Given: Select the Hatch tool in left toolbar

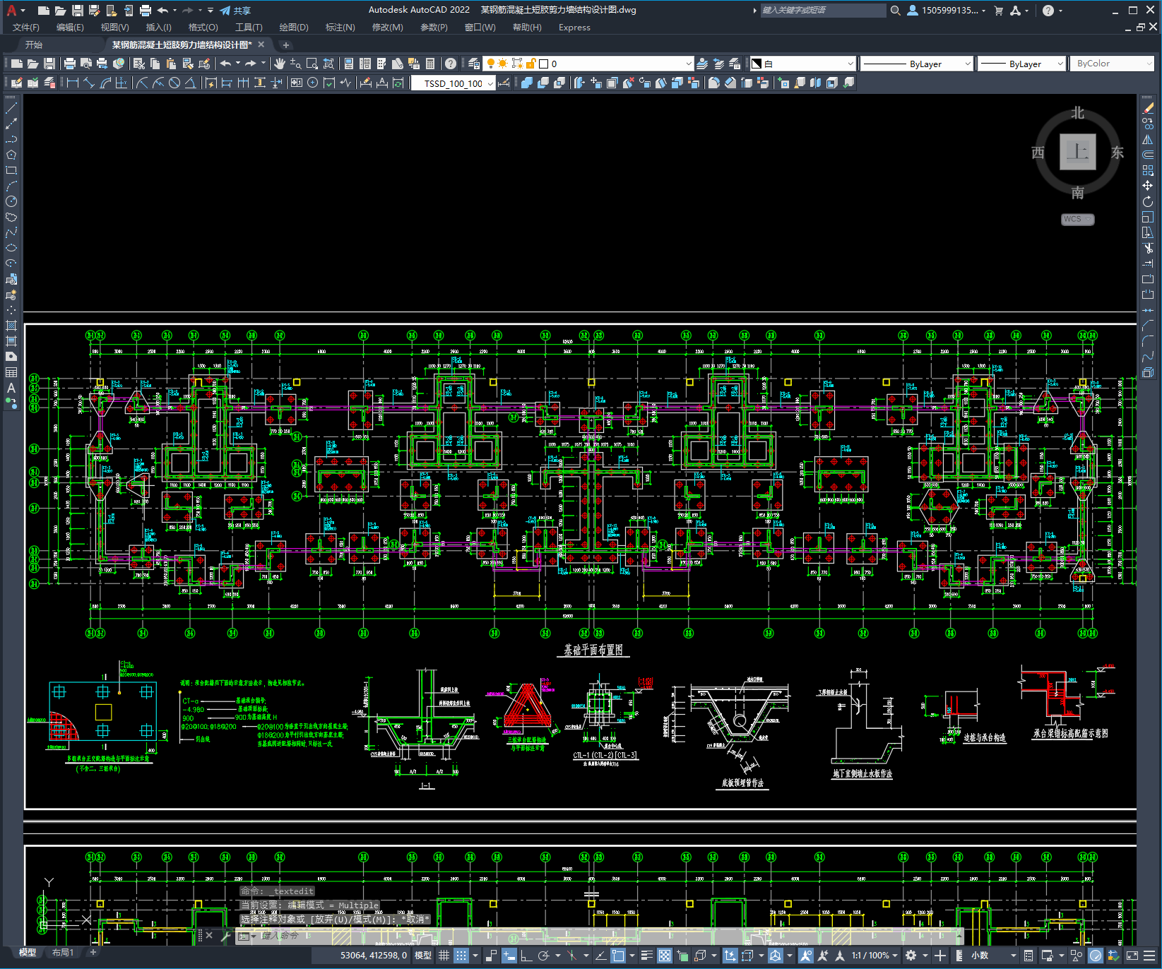Looking at the screenshot, I should click(11, 326).
